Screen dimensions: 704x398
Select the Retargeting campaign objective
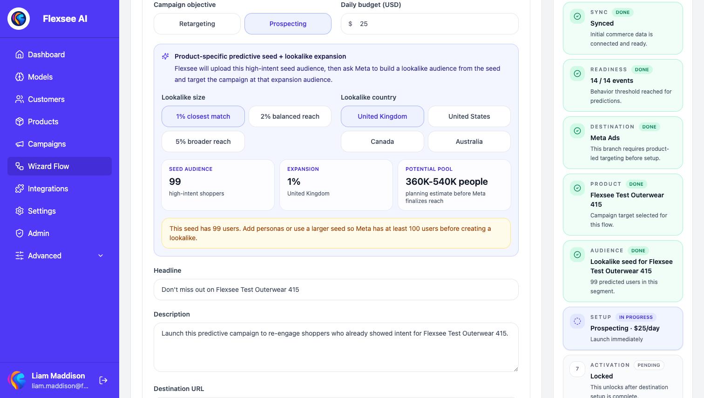197,24
